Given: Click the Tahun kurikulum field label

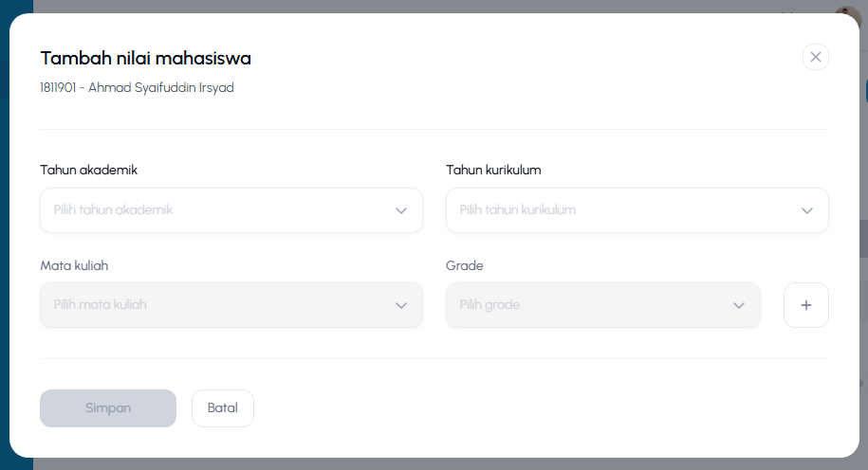Looking at the screenshot, I should 493,170.
